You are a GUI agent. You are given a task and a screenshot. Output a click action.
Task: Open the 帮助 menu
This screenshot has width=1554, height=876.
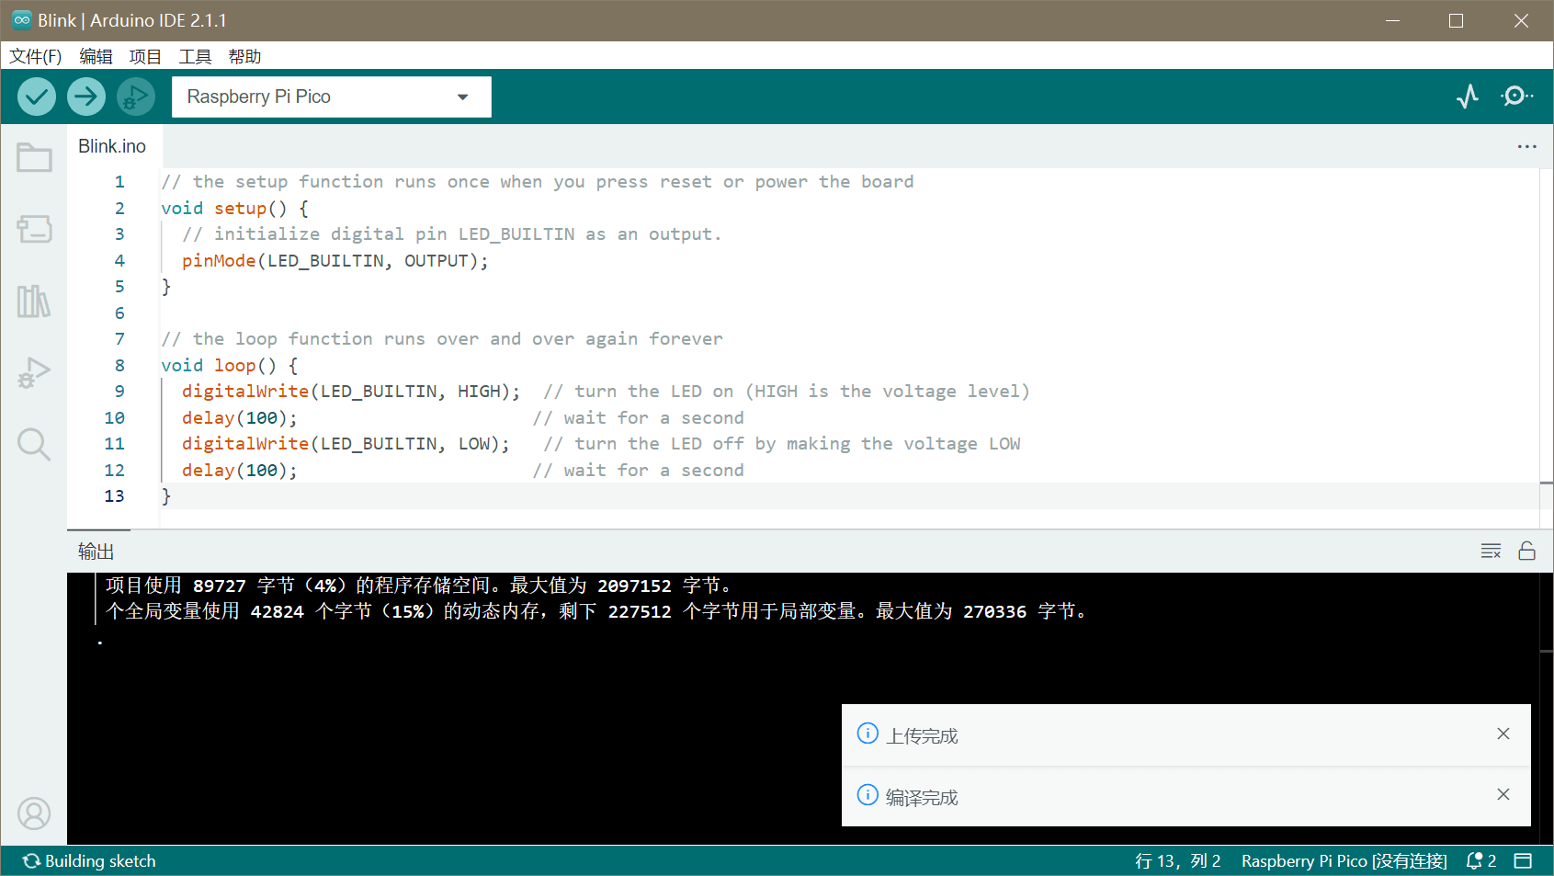click(x=244, y=56)
